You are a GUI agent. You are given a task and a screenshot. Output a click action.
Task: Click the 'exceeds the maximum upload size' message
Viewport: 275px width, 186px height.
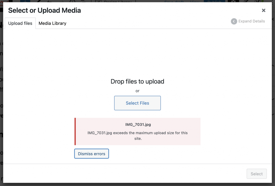(137, 136)
